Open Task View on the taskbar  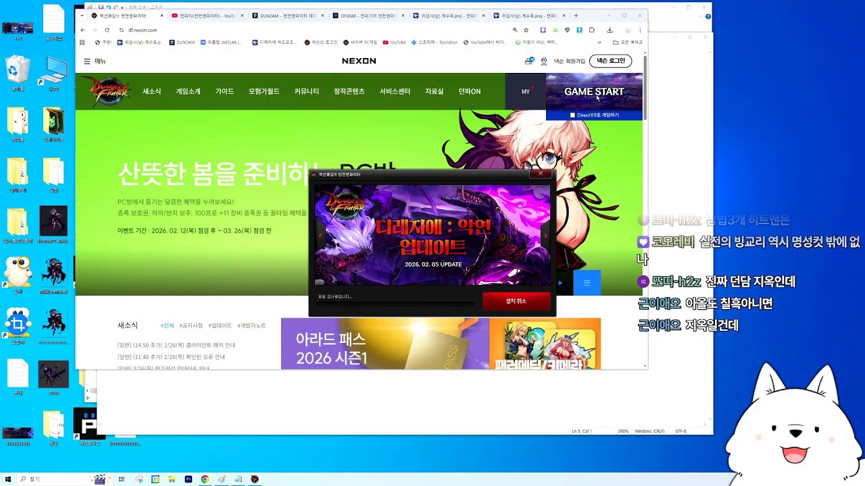pos(122,479)
